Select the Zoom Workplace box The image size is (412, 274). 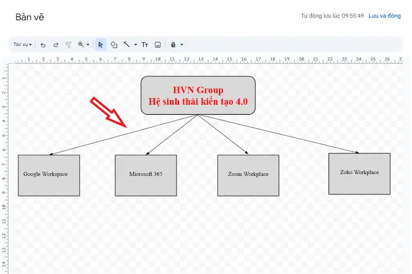248,175
